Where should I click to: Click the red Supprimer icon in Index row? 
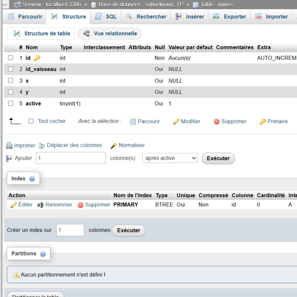click(x=80, y=205)
